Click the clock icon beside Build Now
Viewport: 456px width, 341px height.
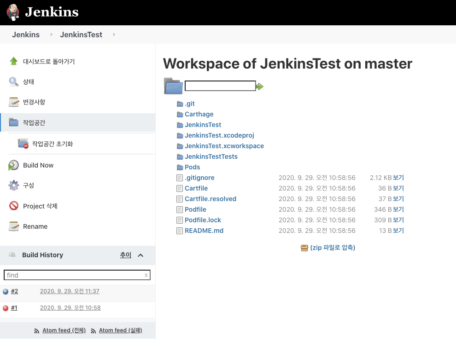pos(14,165)
